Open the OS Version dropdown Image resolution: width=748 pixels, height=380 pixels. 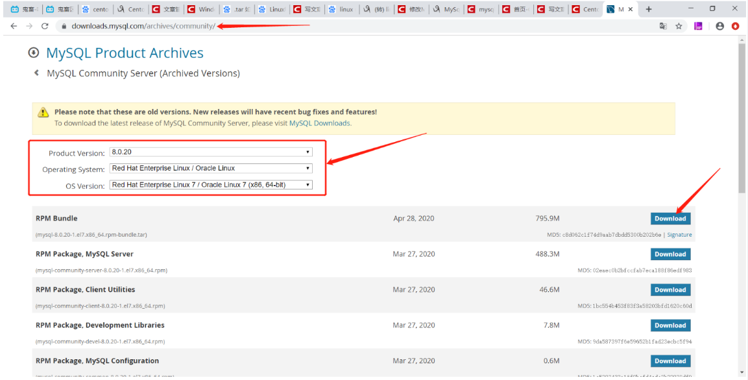pos(211,185)
